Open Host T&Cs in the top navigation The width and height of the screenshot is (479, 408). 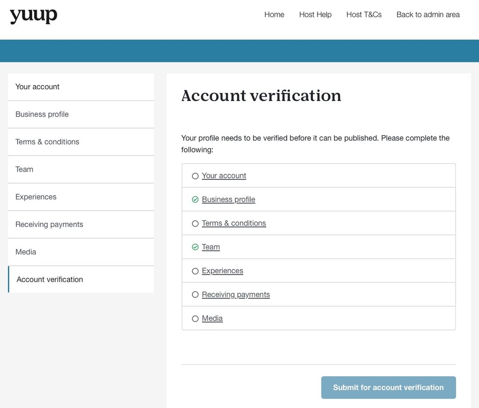(x=364, y=15)
